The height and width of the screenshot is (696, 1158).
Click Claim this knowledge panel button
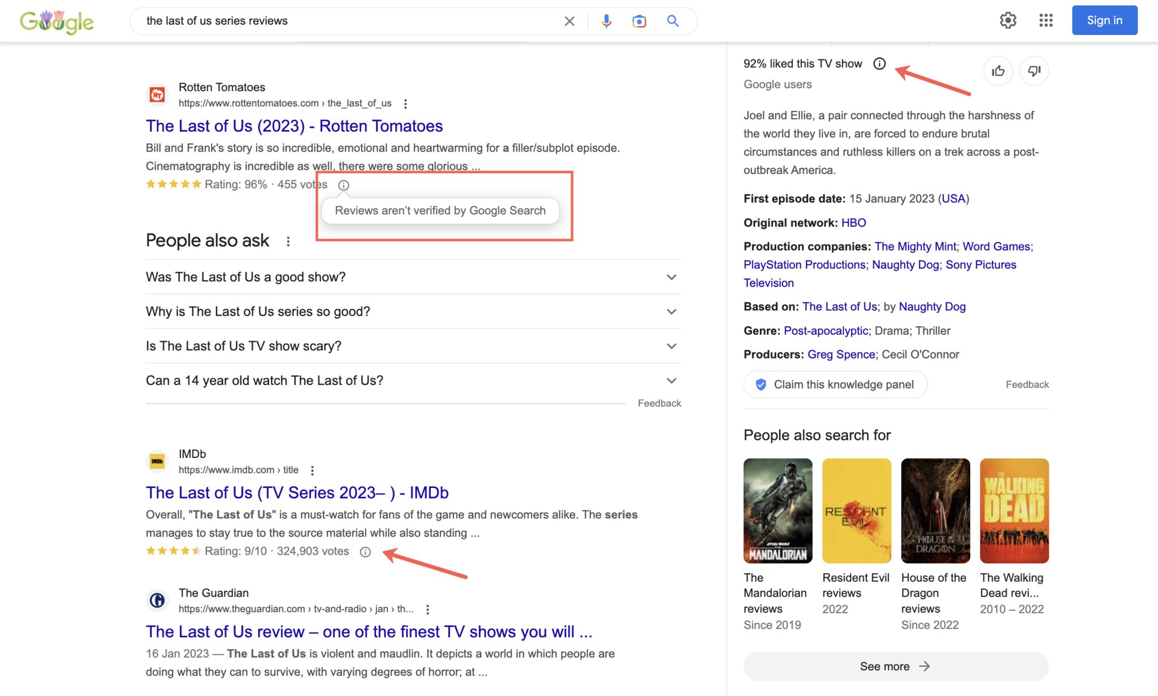(835, 384)
